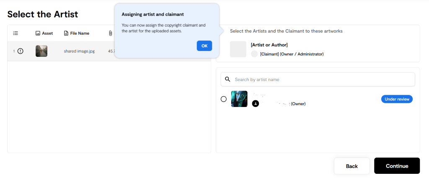Click the Select the Artist heading
Viewport: 429px width, 178px height.
click(x=42, y=14)
